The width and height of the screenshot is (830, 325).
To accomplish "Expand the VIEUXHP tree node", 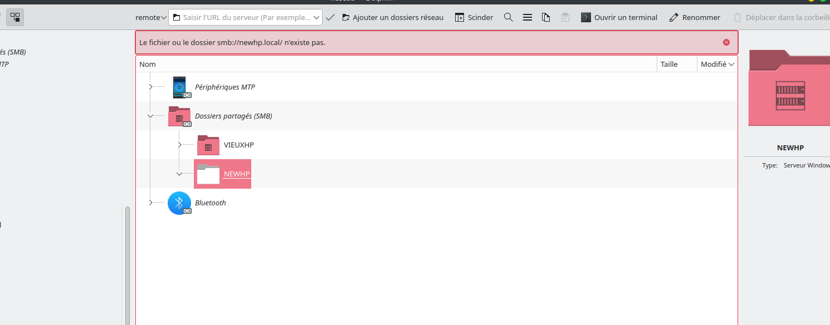I will click(179, 145).
